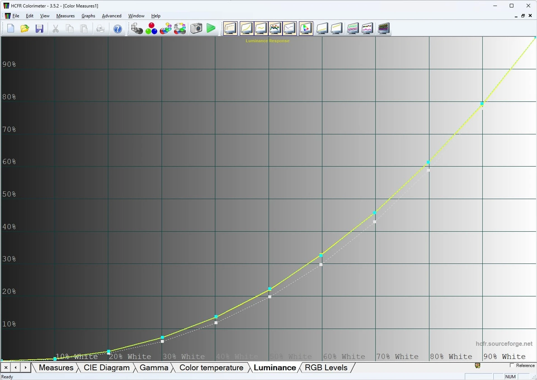This screenshot has height=380, width=537.
Task: Open the View menu
Action: coord(45,16)
